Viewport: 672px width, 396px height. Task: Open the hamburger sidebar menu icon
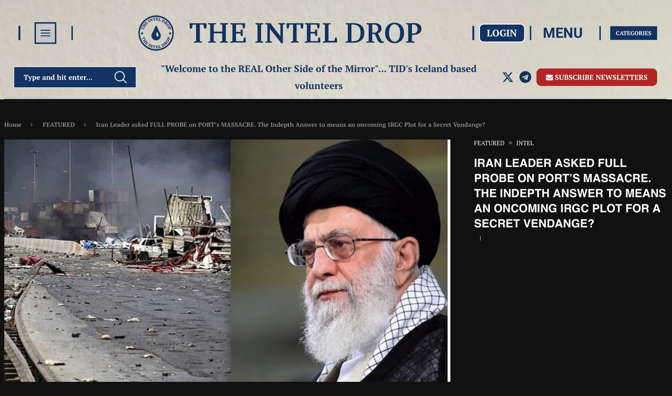click(45, 33)
